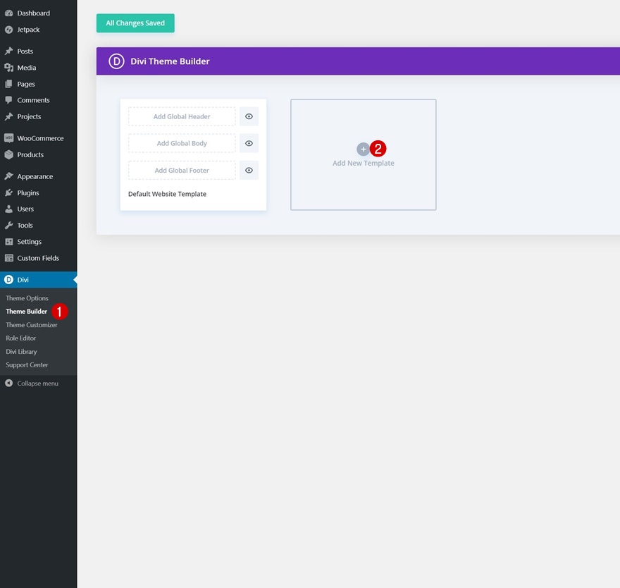
Task: Click the Divi Theme Builder header logo
Action: pyautogui.click(x=117, y=61)
